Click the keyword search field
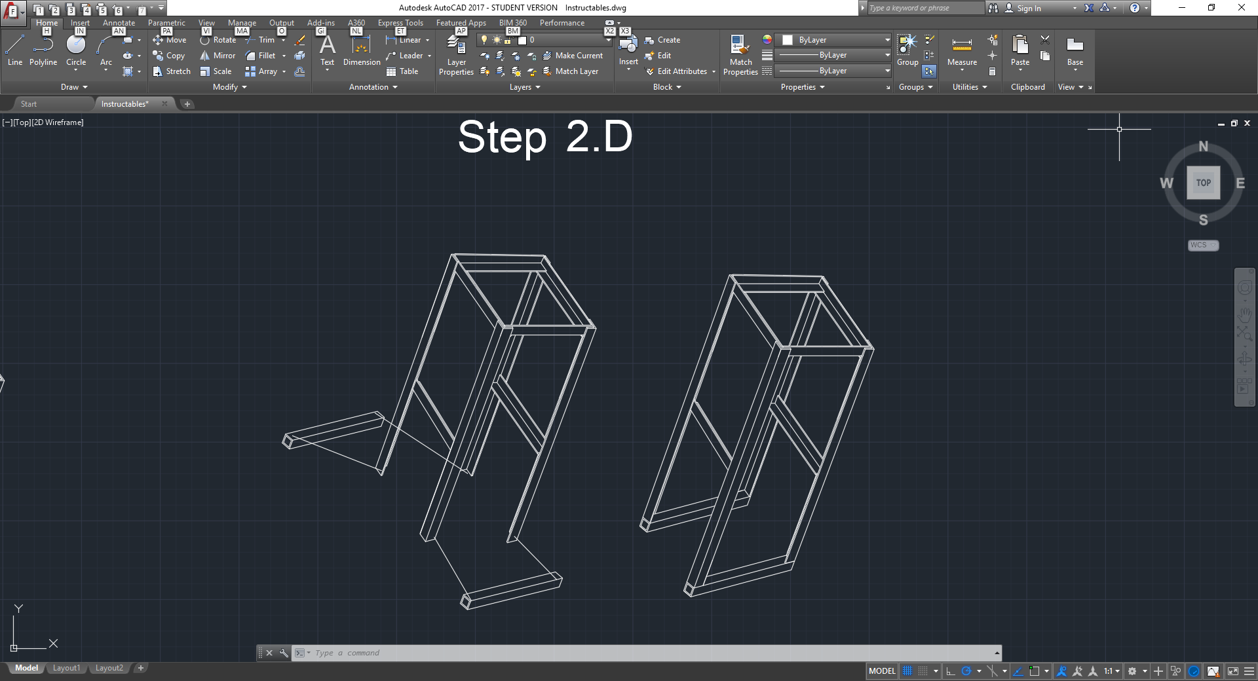This screenshot has width=1258, height=681. pyautogui.click(x=926, y=8)
